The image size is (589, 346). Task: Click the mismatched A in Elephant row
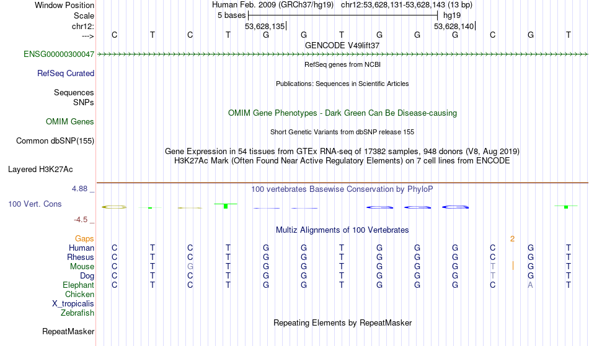click(530, 285)
